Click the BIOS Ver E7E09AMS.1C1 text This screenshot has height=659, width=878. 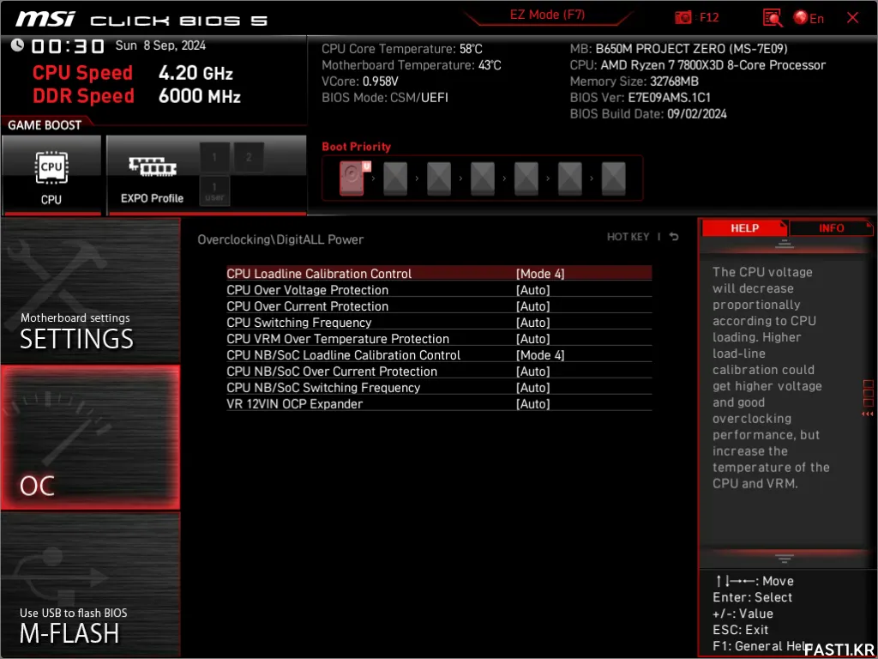pos(640,98)
